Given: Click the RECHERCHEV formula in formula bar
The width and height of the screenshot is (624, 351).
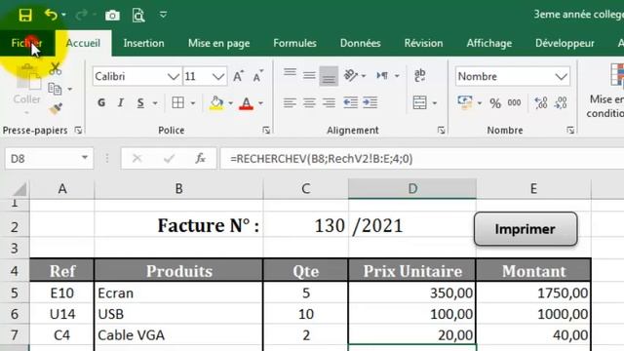Looking at the screenshot, I should [x=321, y=159].
